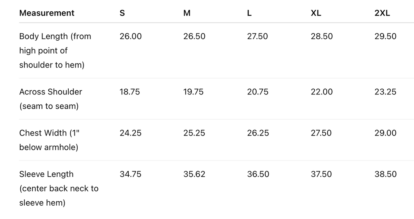Select the L size column header
414x219 pixels.
click(249, 13)
